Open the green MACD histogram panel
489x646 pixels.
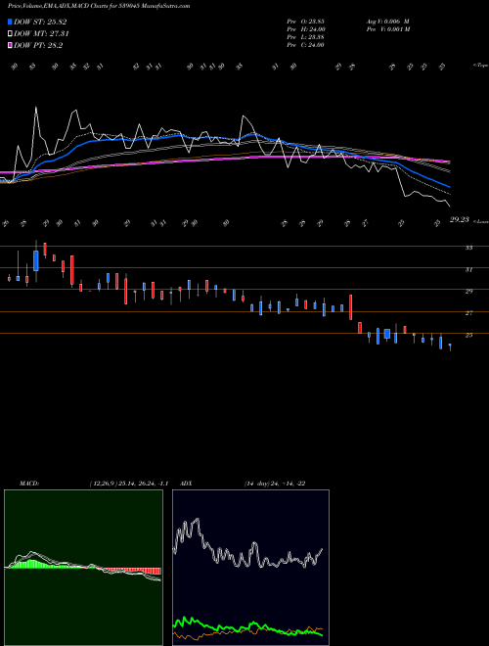point(83,568)
